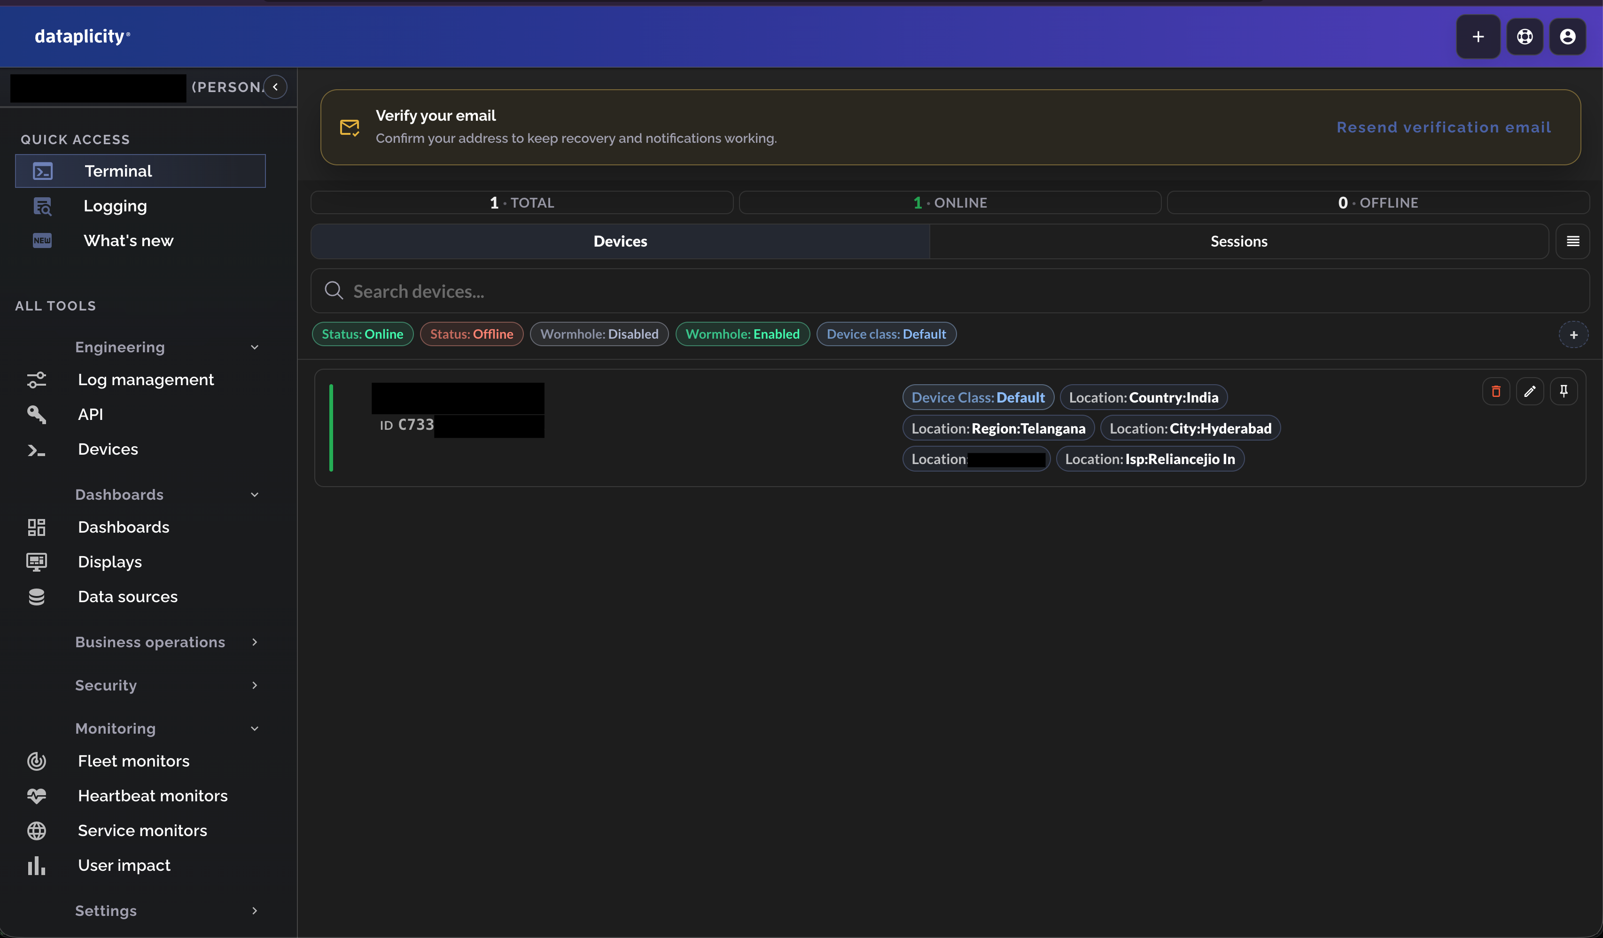Screen dimensions: 1603x938
Task: Click the Terminal icon in Quick Access
Action: coord(43,171)
